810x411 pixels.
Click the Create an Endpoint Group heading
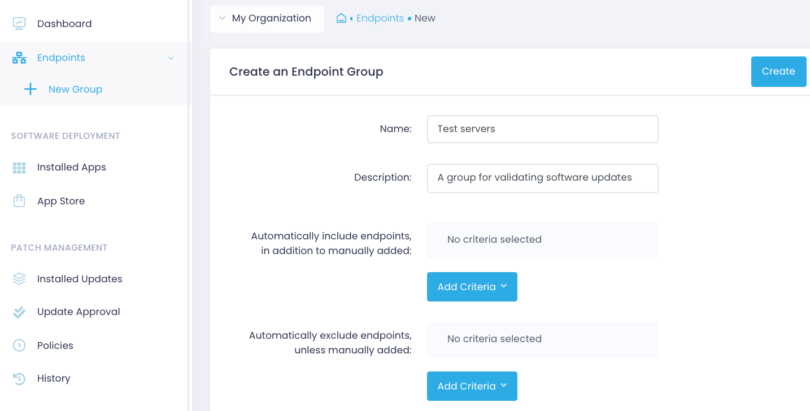[306, 72]
